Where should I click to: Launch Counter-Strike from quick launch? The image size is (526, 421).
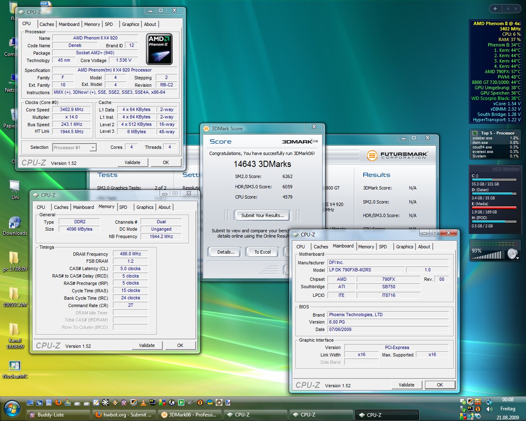172,402
